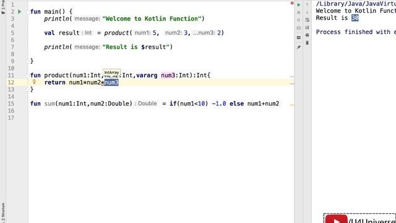Screen dimensions: 396x223
Task: Pin the Run tab with the pin icon
Action: [299, 47]
